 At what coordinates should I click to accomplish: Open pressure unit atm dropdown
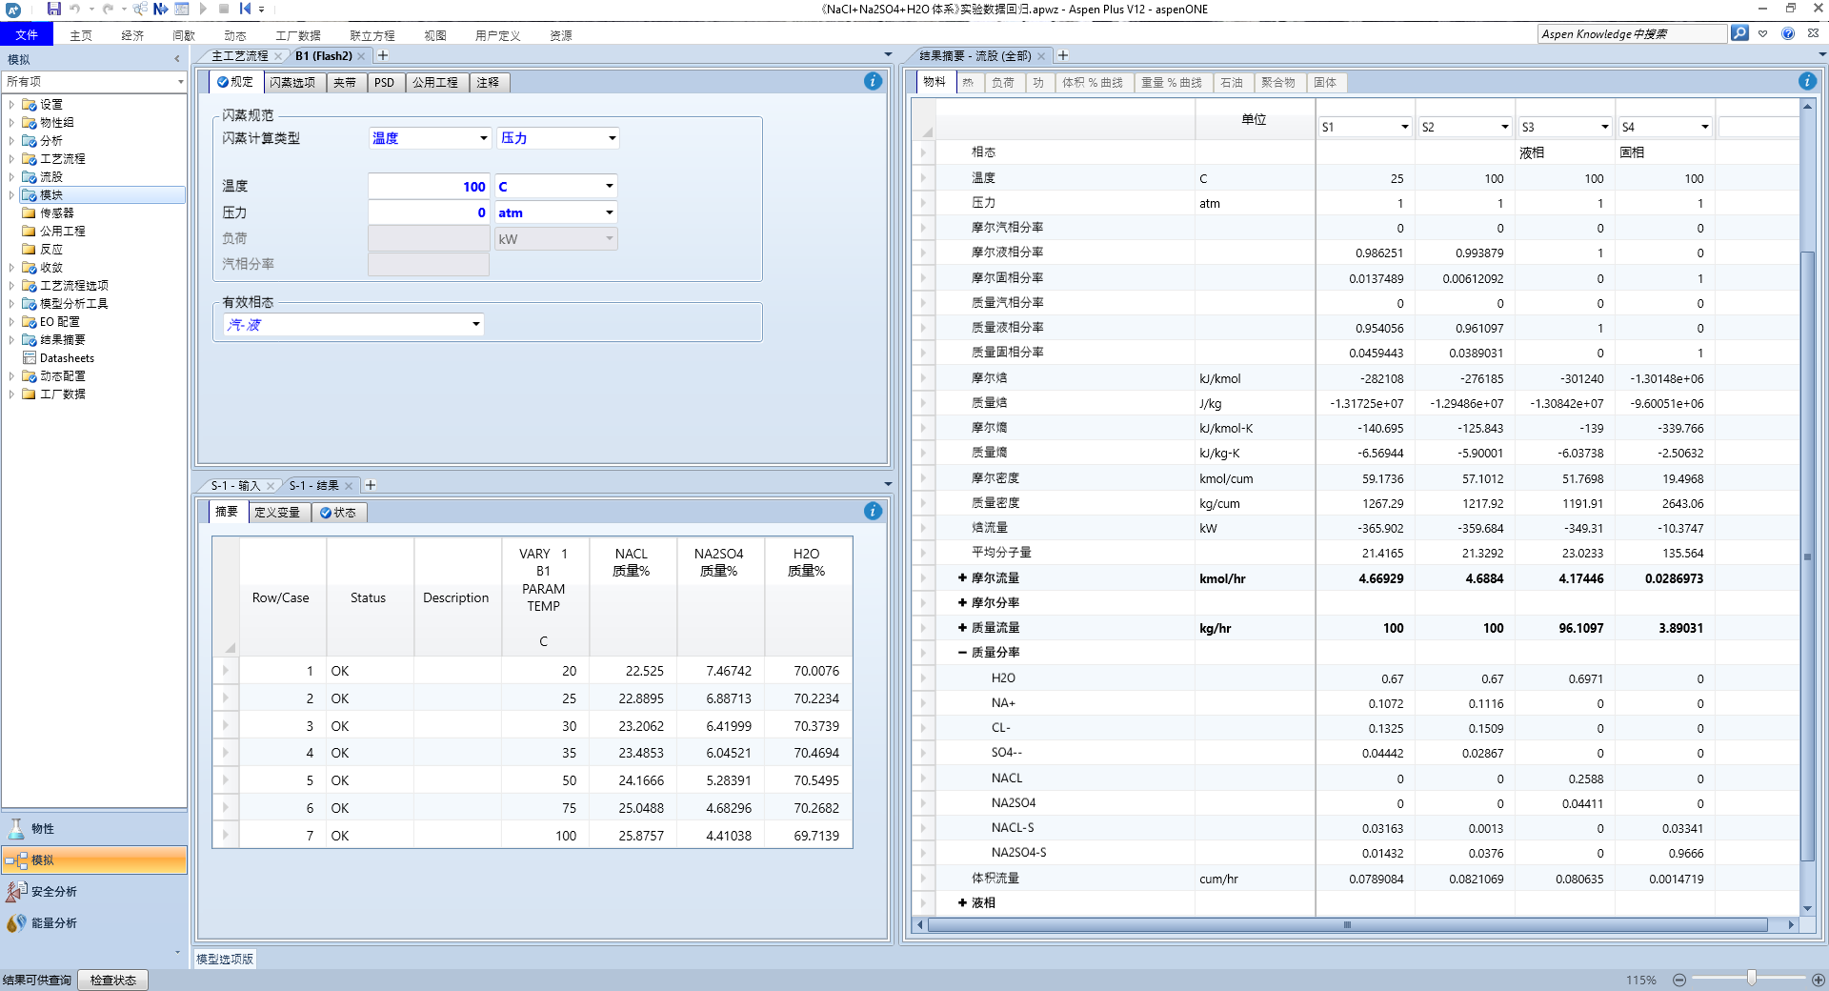609,212
